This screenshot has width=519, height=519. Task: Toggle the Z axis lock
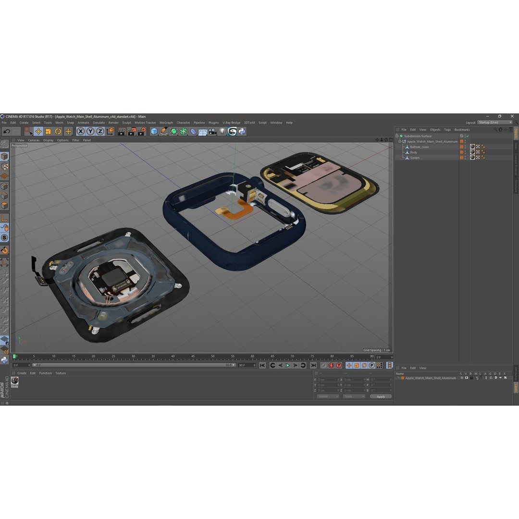coord(100,131)
